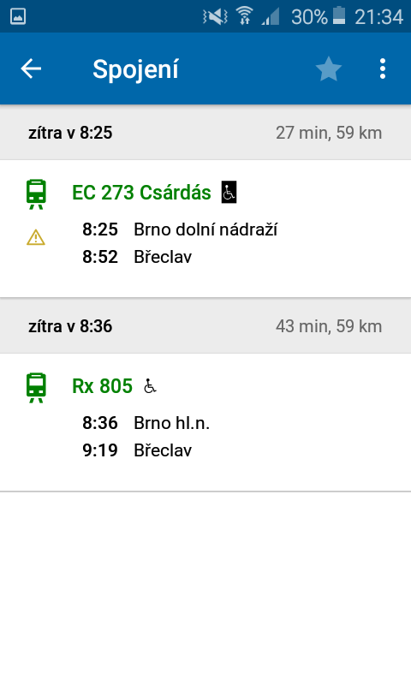411x685 pixels.
Task: Tap the battery indicator in status bar
Action: click(x=339, y=16)
